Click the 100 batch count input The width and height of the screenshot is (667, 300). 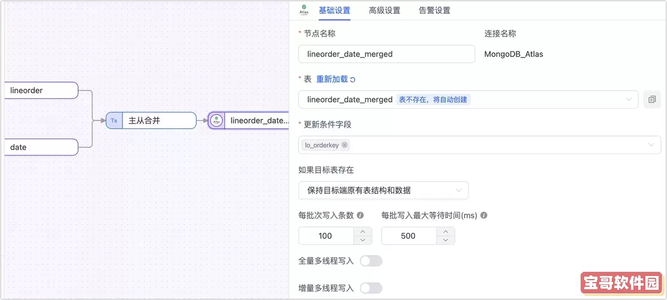(326, 236)
